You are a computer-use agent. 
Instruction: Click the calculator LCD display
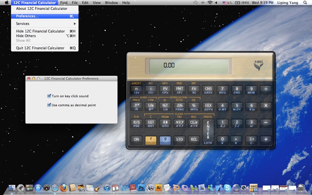pyautogui.click(x=189, y=66)
